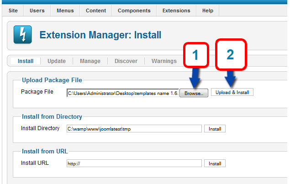Image resolution: width=290 pixels, height=184 pixels.
Task: Focus the Install Directory text field
Action: (134, 129)
